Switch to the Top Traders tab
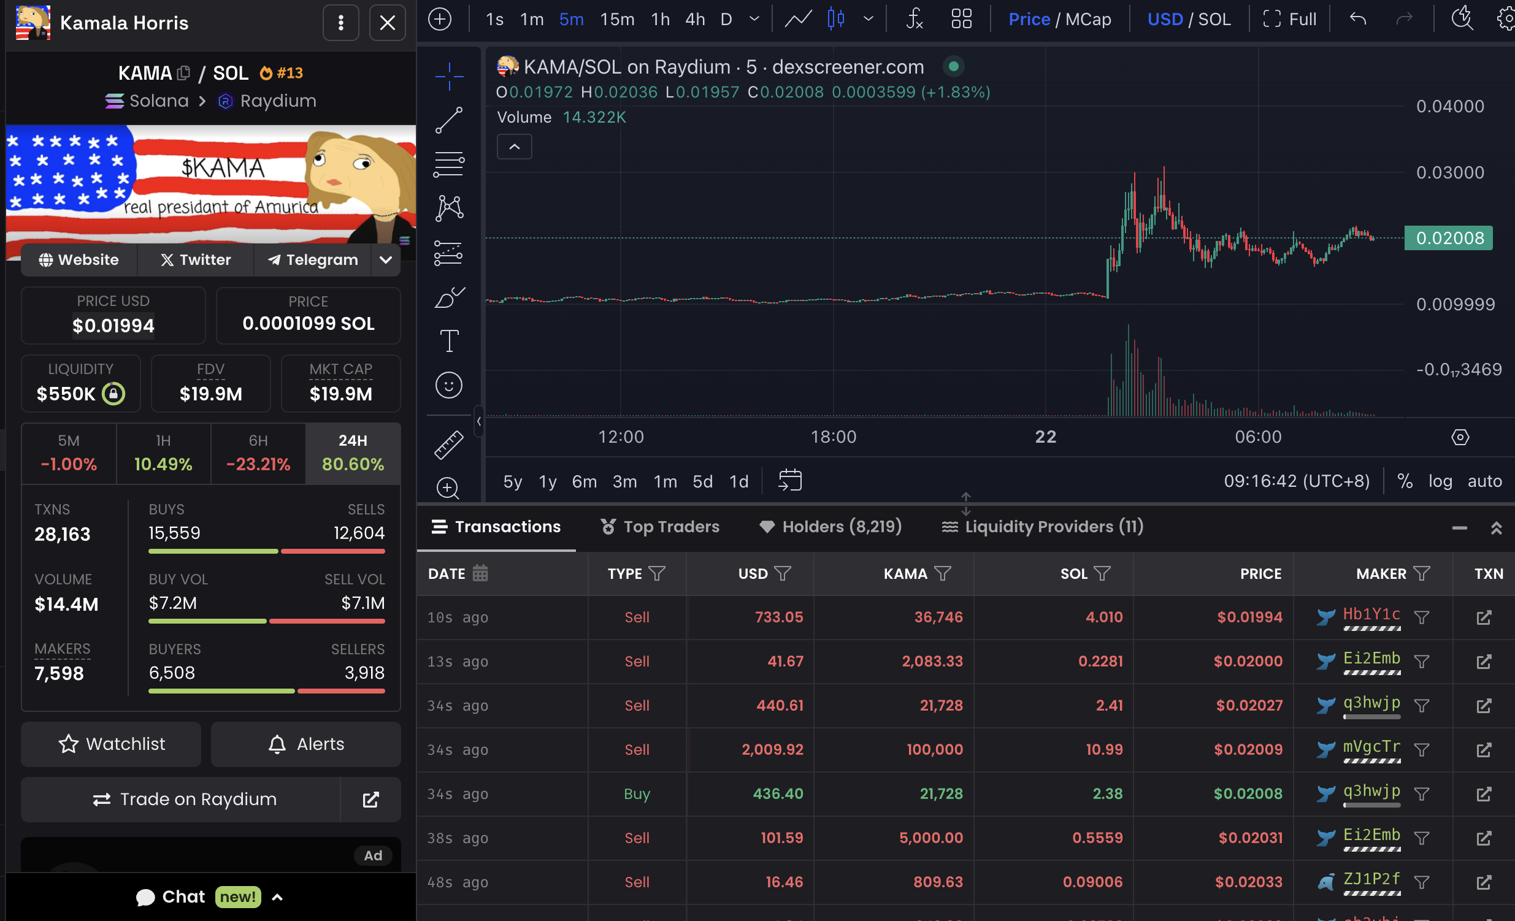This screenshot has height=921, width=1515. [x=659, y=526]
